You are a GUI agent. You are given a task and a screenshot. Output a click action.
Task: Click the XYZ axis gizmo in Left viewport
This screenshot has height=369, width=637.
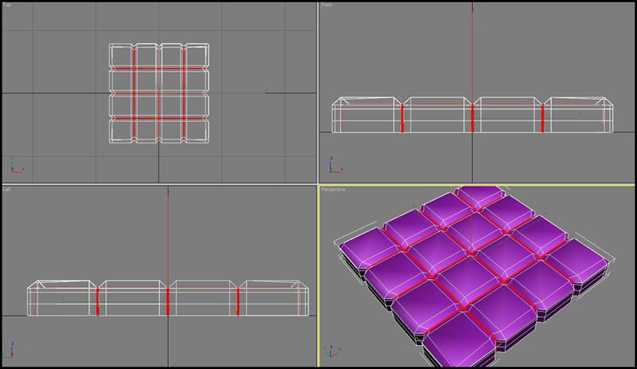tap(12, 349)
